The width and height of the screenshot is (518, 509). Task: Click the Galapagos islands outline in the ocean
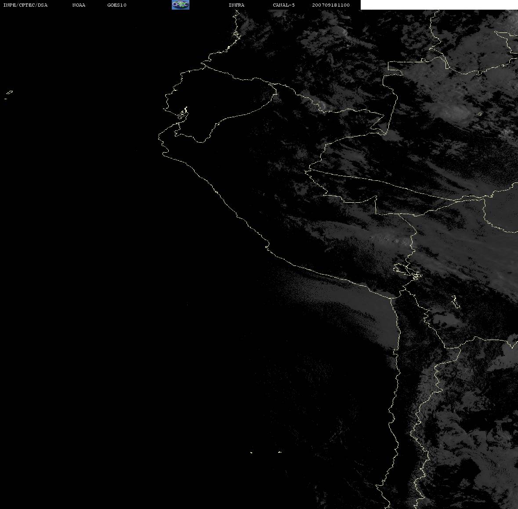(x=9, y=94)
